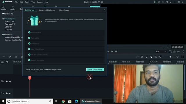Image resolution: width=186 pixels, height=104 pixels.
Task: Open the Edit menu
Action: click(x=21, y=2)
